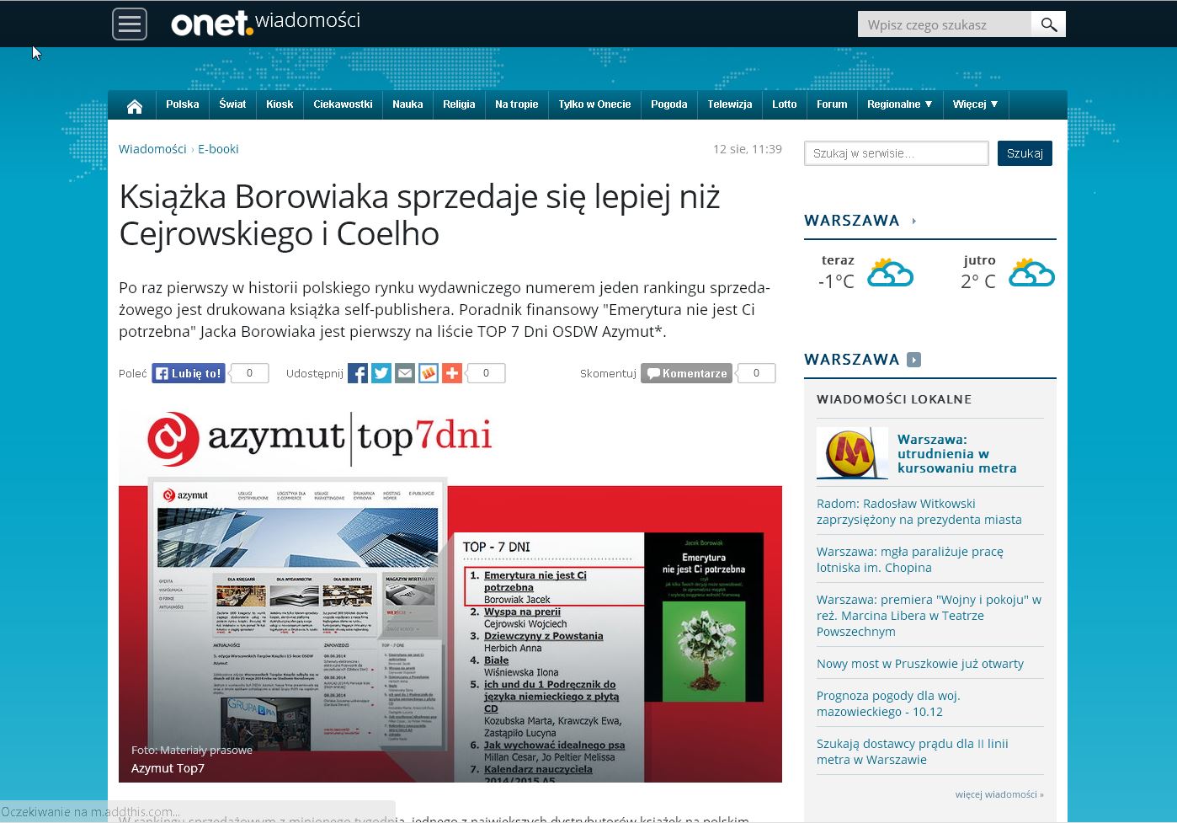Click the magnifier search icon in header
The image size is (1177, 823).
point(1048,24)
